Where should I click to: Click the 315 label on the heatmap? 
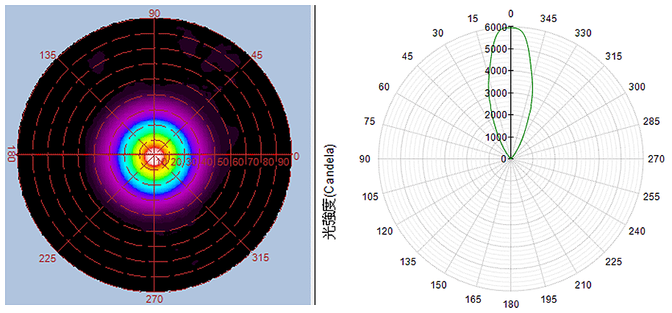(261, 258)
